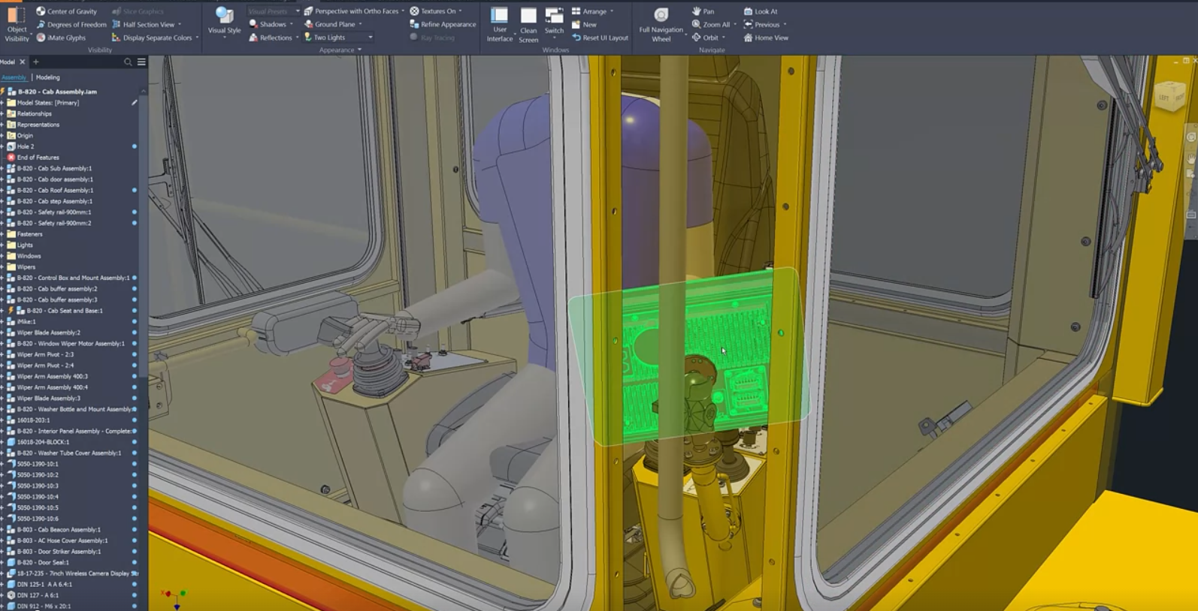Screen dimensions: 1198x611
Task: Toggle Degrees of Freedom display
Action: coord(41,25)
